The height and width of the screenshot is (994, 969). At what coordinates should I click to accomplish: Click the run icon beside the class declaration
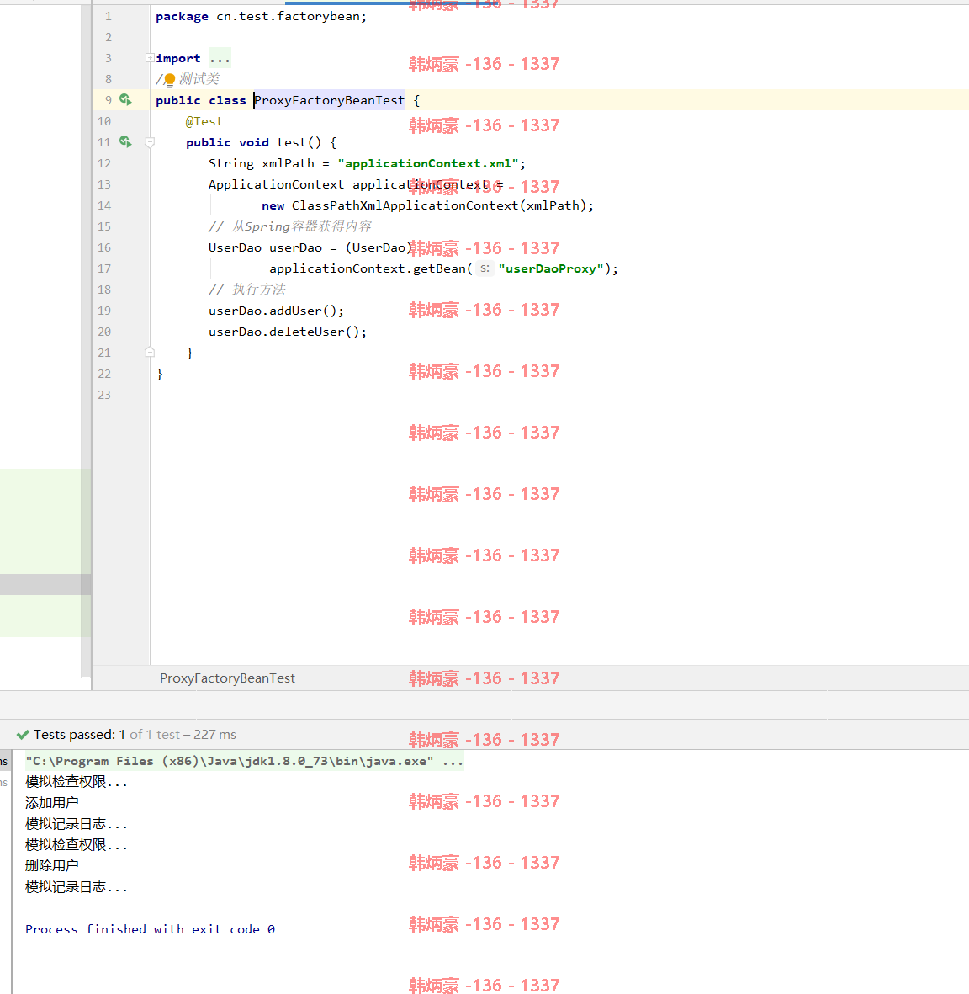[x=125, y=99]
